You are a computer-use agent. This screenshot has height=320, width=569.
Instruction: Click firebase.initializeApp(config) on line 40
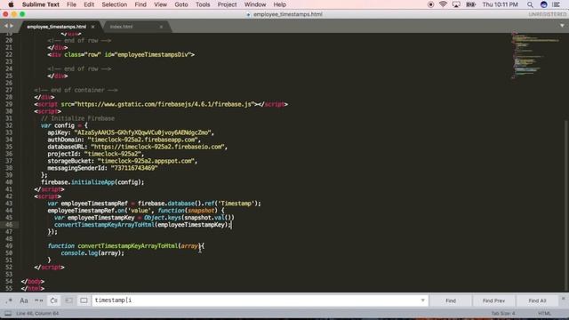coord(92,182)
